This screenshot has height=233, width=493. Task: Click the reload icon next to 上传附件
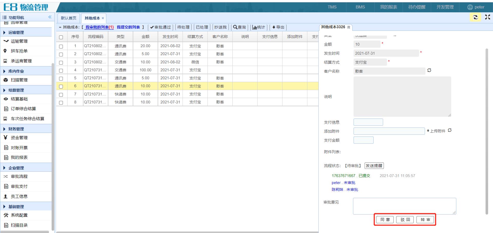coord(450,130)
